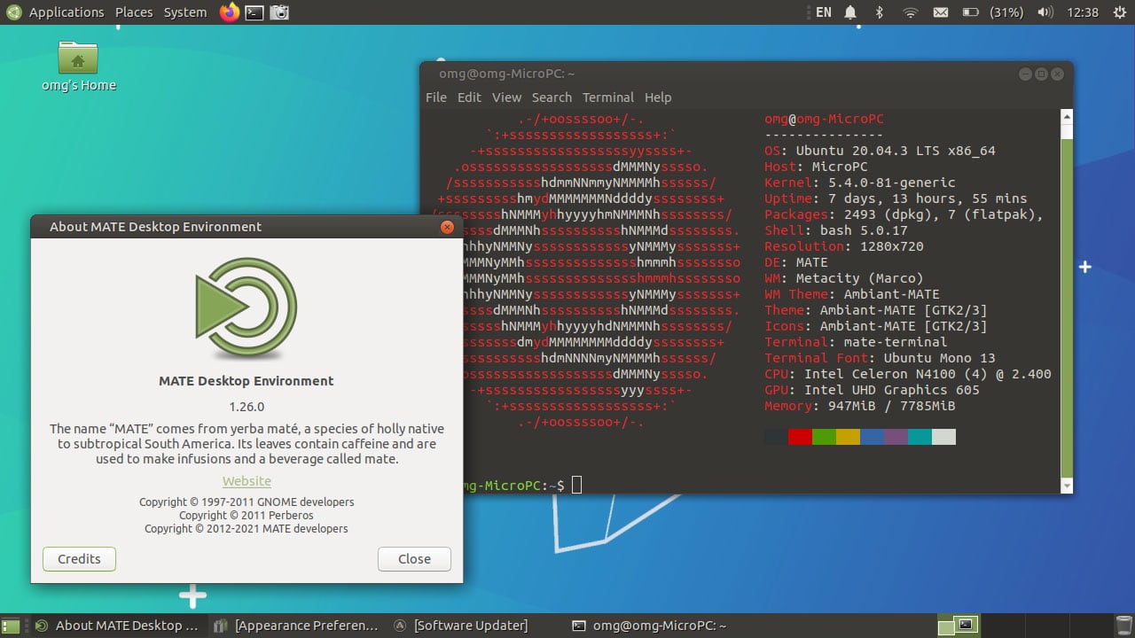Follow the Website link in About dialog
Viewport: 1135px width, 638px height.
pyautogui.click(x=247, y=481)
